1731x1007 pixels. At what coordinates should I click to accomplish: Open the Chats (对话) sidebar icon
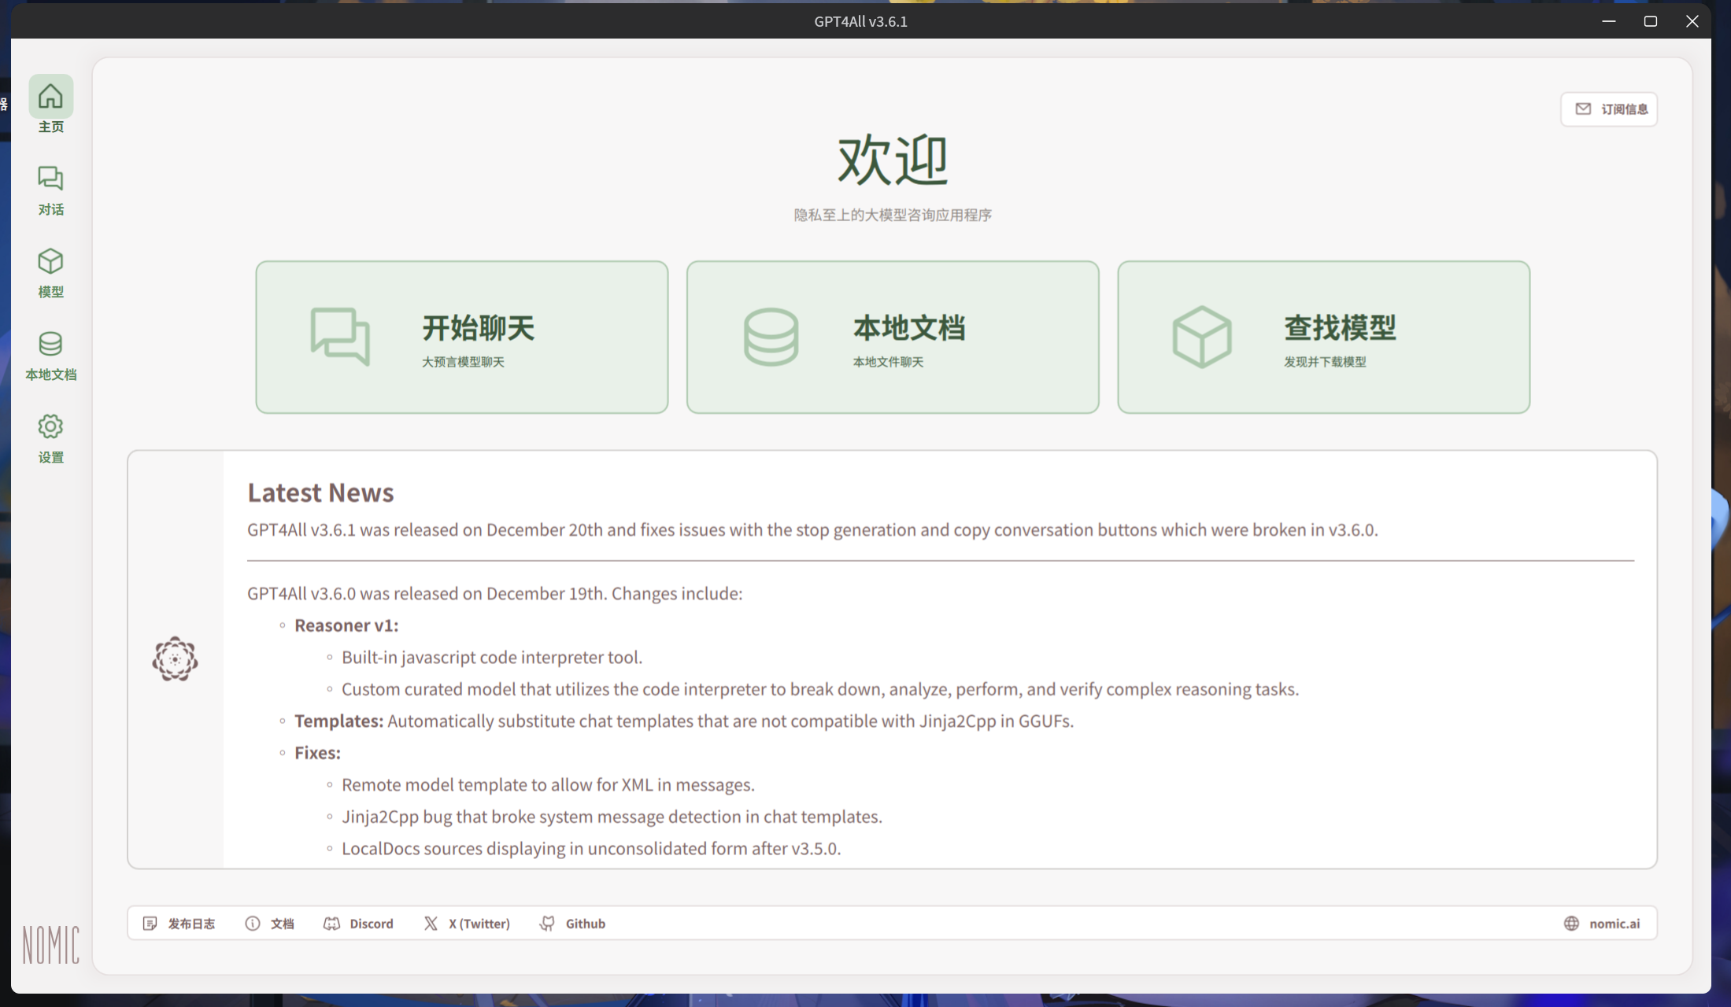pyautogui.click(x=50, y=179)
